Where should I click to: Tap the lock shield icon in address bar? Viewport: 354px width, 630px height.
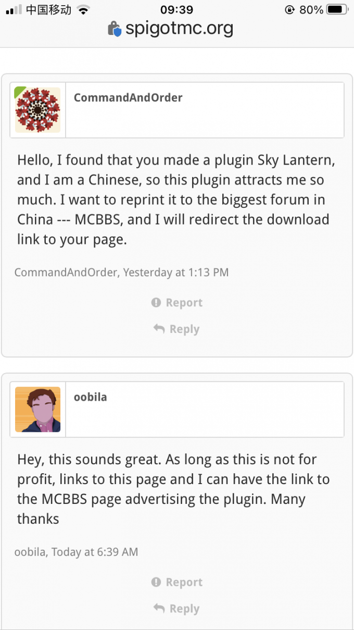point(115,29)
